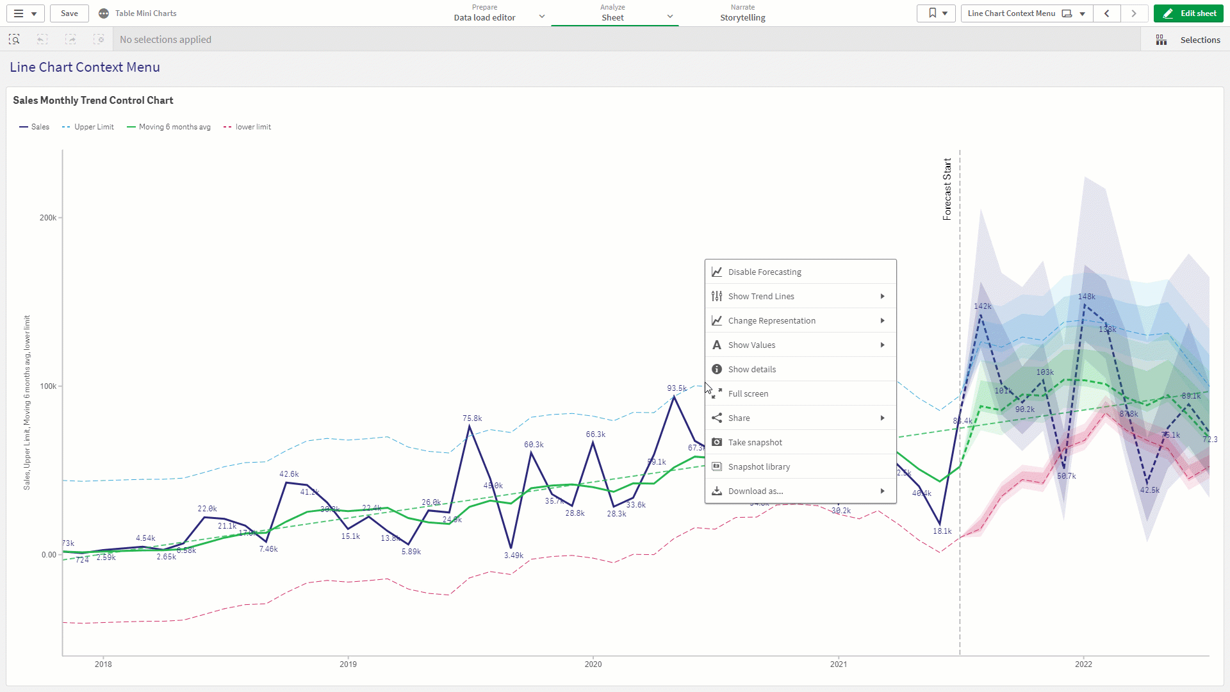Step forward in selections using redo arrow
1230x692 pixels.
click(70, 39)
